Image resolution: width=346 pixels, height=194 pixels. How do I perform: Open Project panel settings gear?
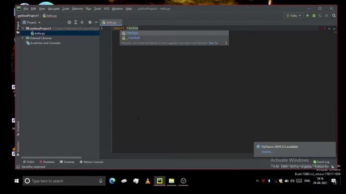[90, 23]
